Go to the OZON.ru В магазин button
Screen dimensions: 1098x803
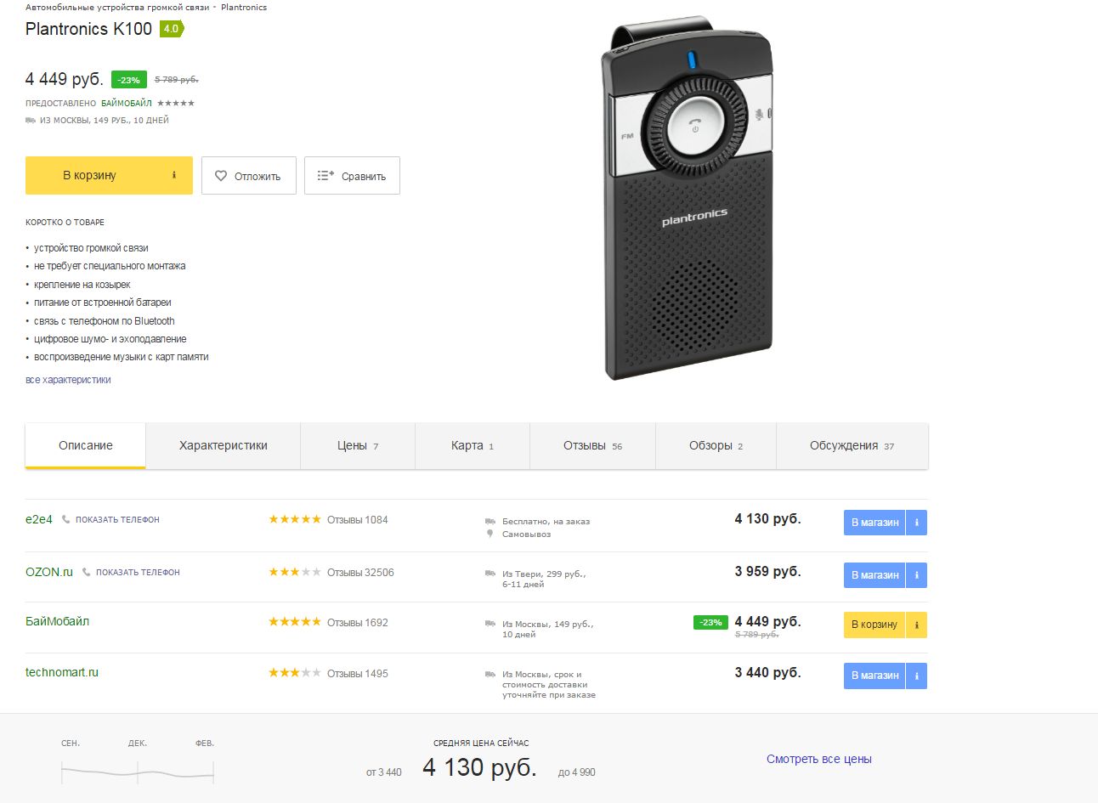874,575
